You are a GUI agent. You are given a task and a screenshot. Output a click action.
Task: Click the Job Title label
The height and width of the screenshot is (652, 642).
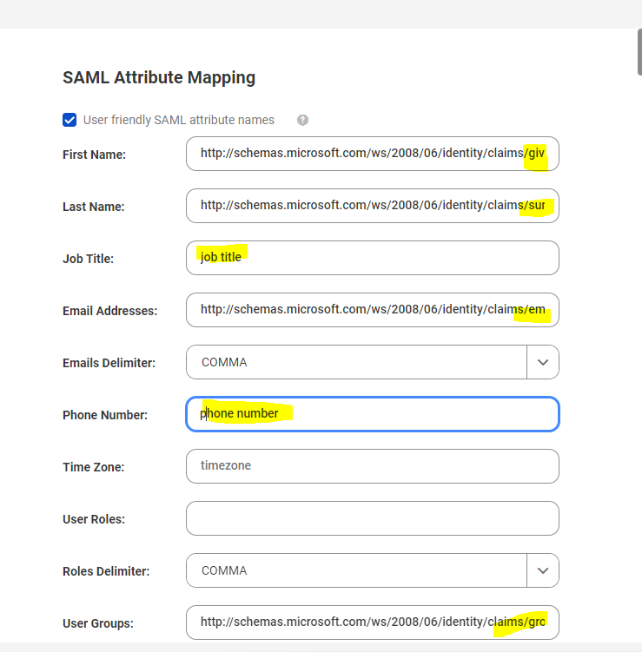(x=89, y=259)
